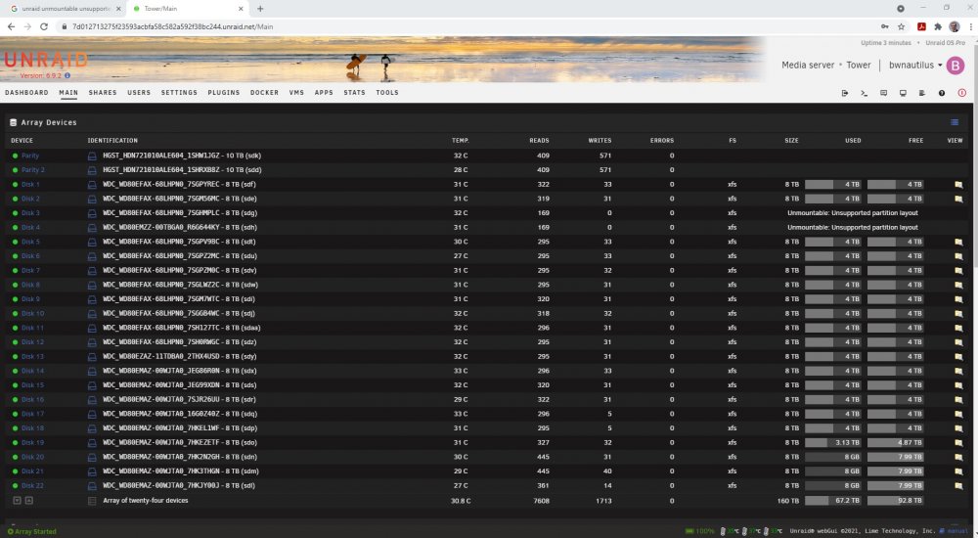Viewport: 978px width, 538px height.
Task: Click the green status dot for Disk 18
Action: tap(15, 428)
